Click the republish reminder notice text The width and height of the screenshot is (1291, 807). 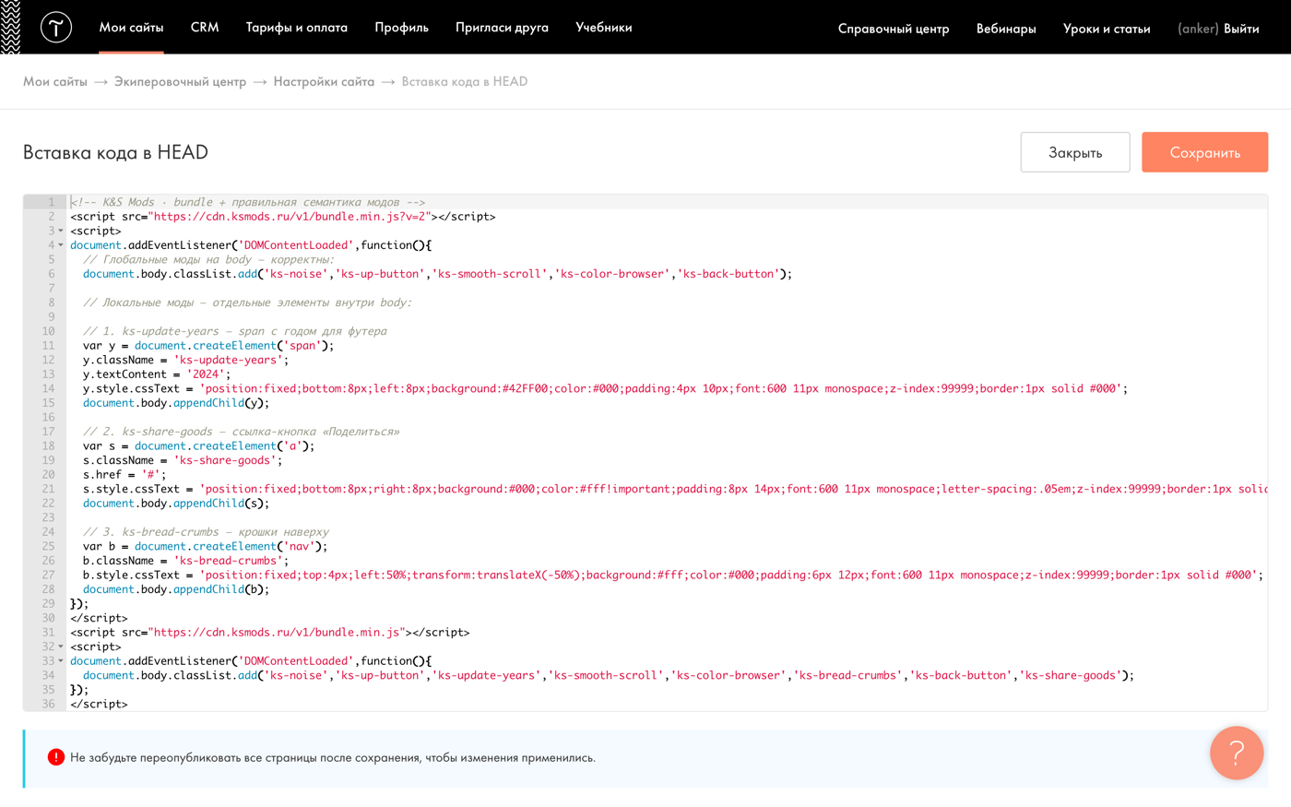pyautogui.click(x=333, y=757)
